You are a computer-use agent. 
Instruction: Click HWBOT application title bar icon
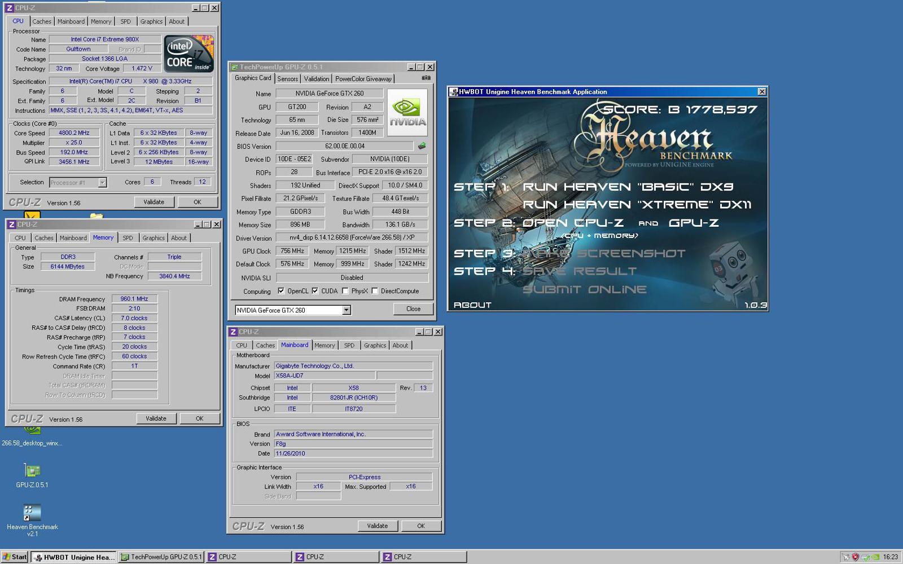(453, 92)
